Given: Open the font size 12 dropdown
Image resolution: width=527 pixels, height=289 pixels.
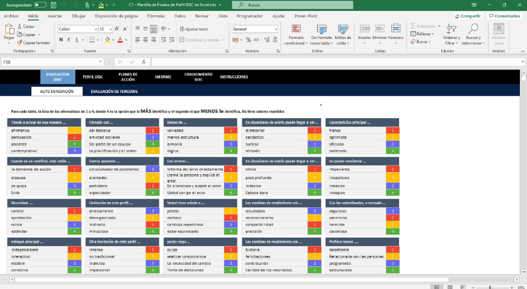Looking at the screenshot, I should [110, 29].
